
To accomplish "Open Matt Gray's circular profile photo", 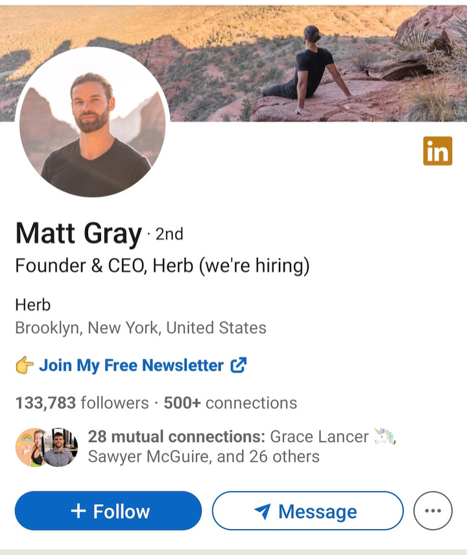I will point(92,122).
